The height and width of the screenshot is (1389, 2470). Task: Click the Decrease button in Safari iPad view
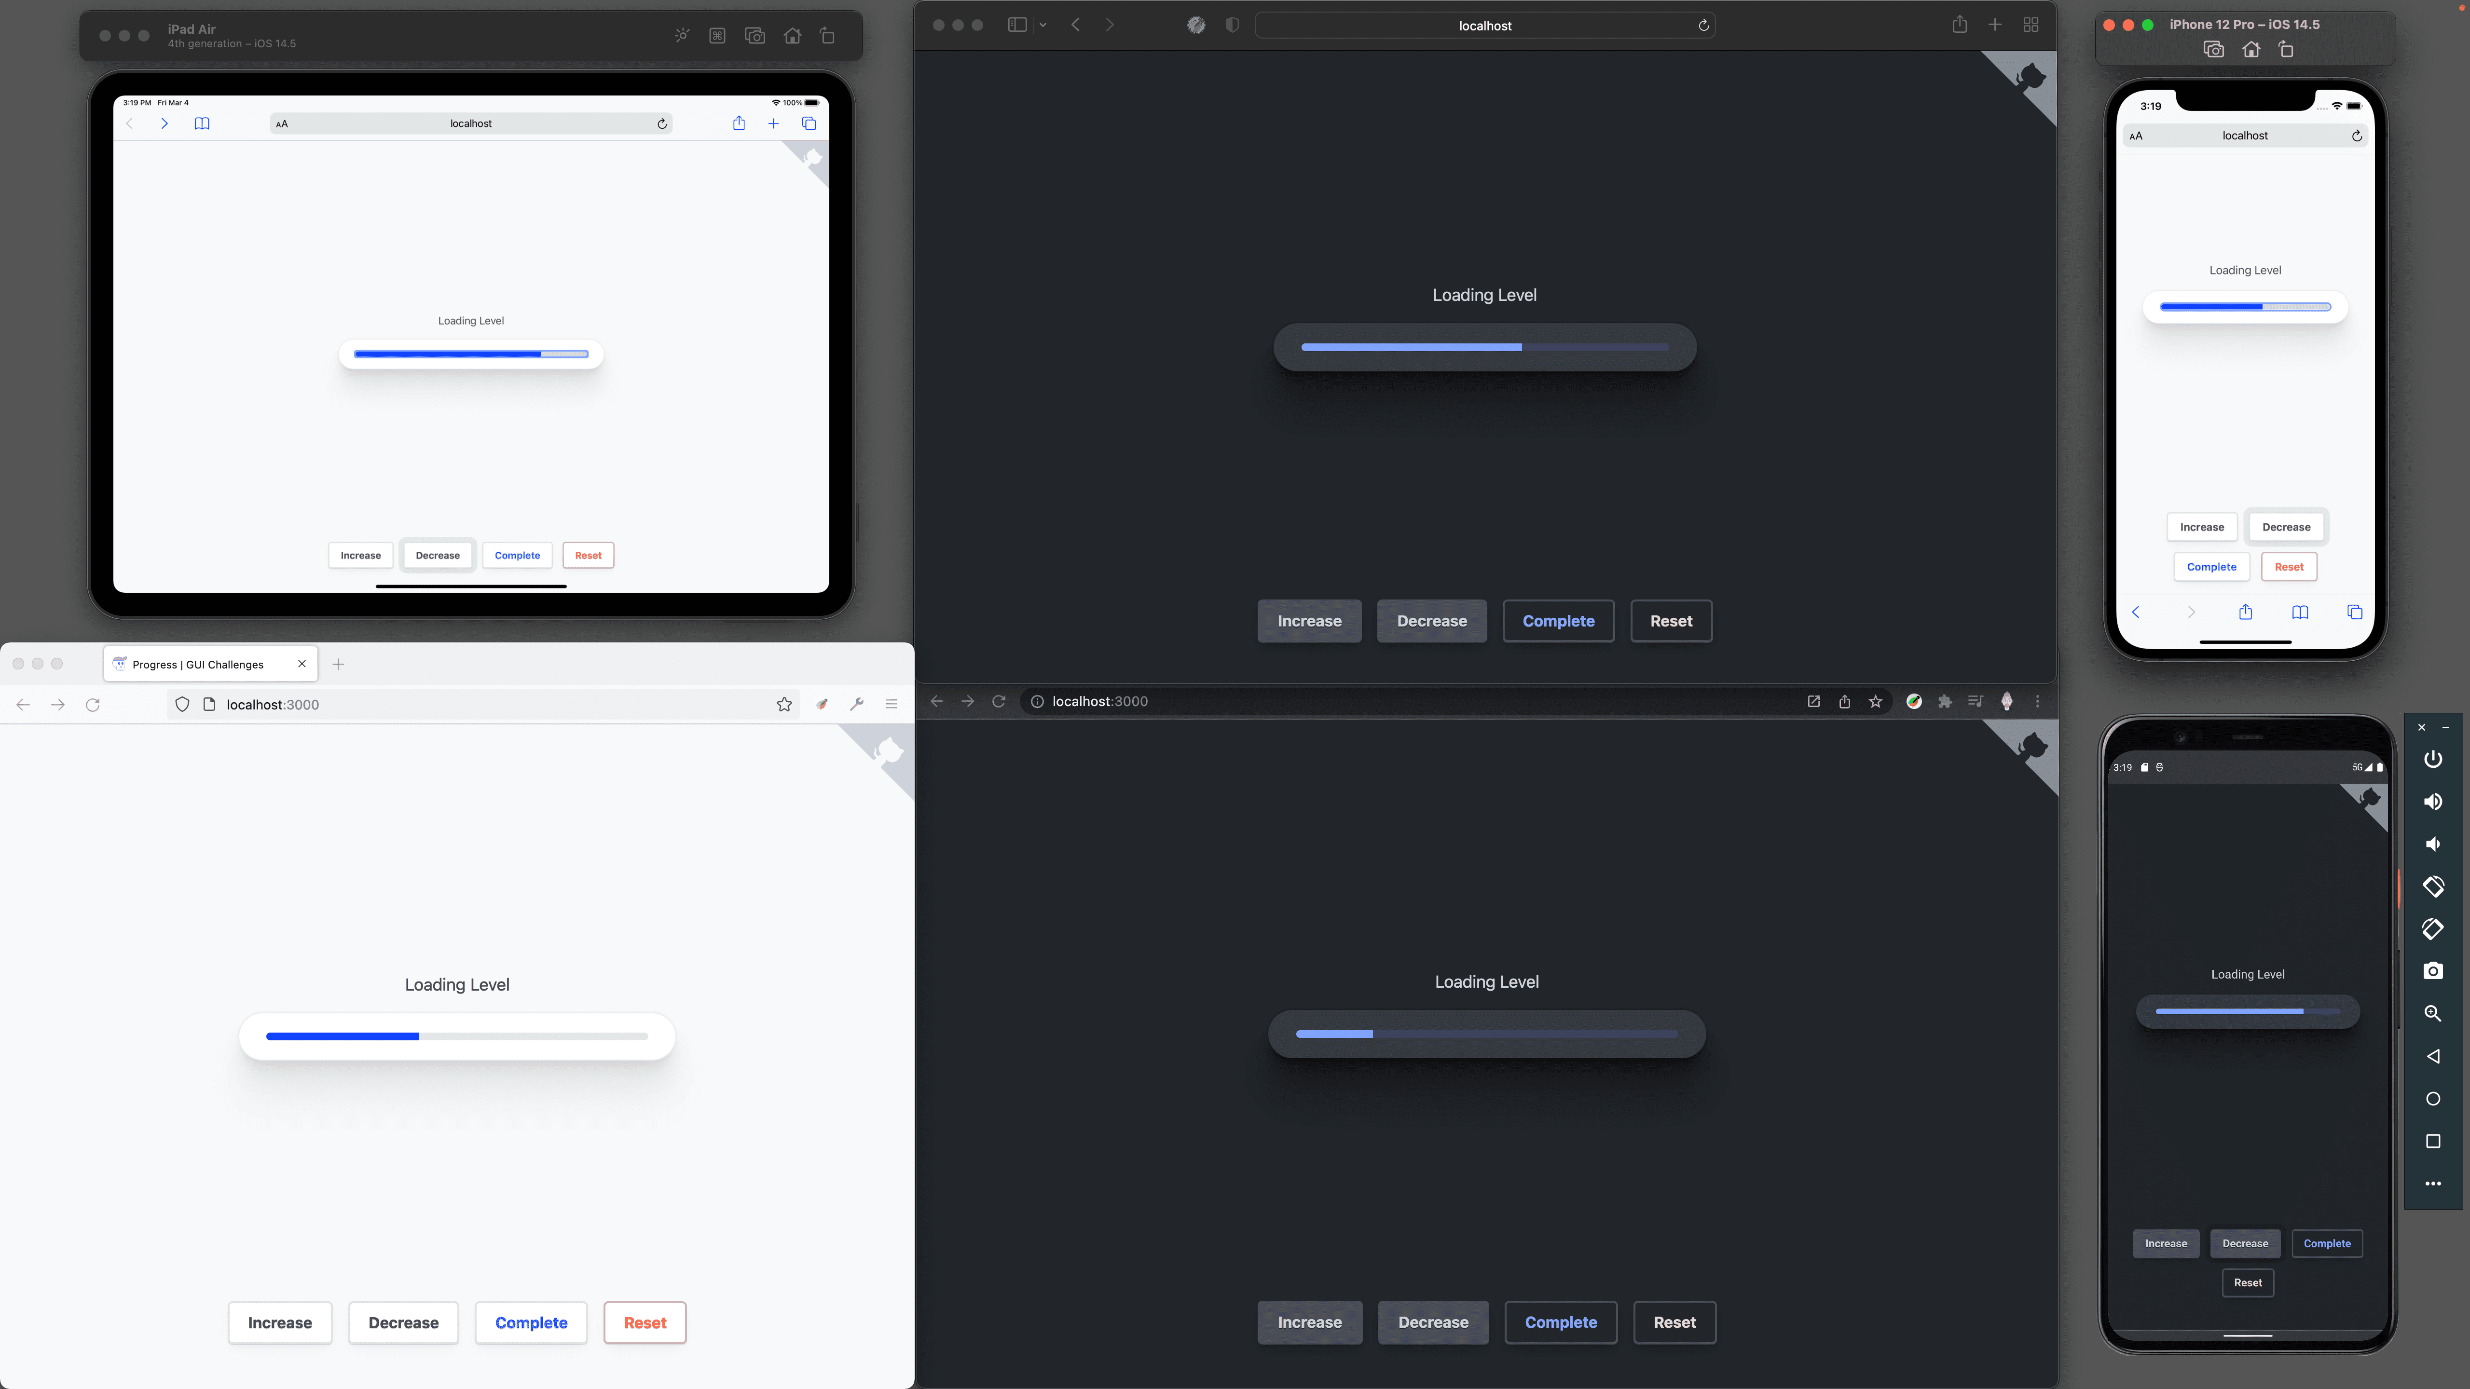pos(438,555)
